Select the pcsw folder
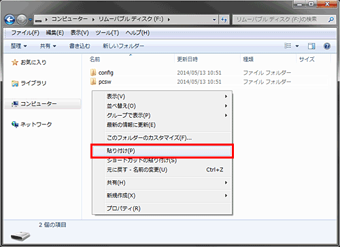Screen dimensions: 340x247 tap(101, 82)
